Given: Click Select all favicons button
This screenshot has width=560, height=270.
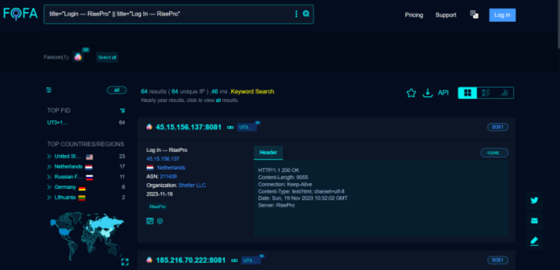Looking at the screenshot, I should [107, 57].
